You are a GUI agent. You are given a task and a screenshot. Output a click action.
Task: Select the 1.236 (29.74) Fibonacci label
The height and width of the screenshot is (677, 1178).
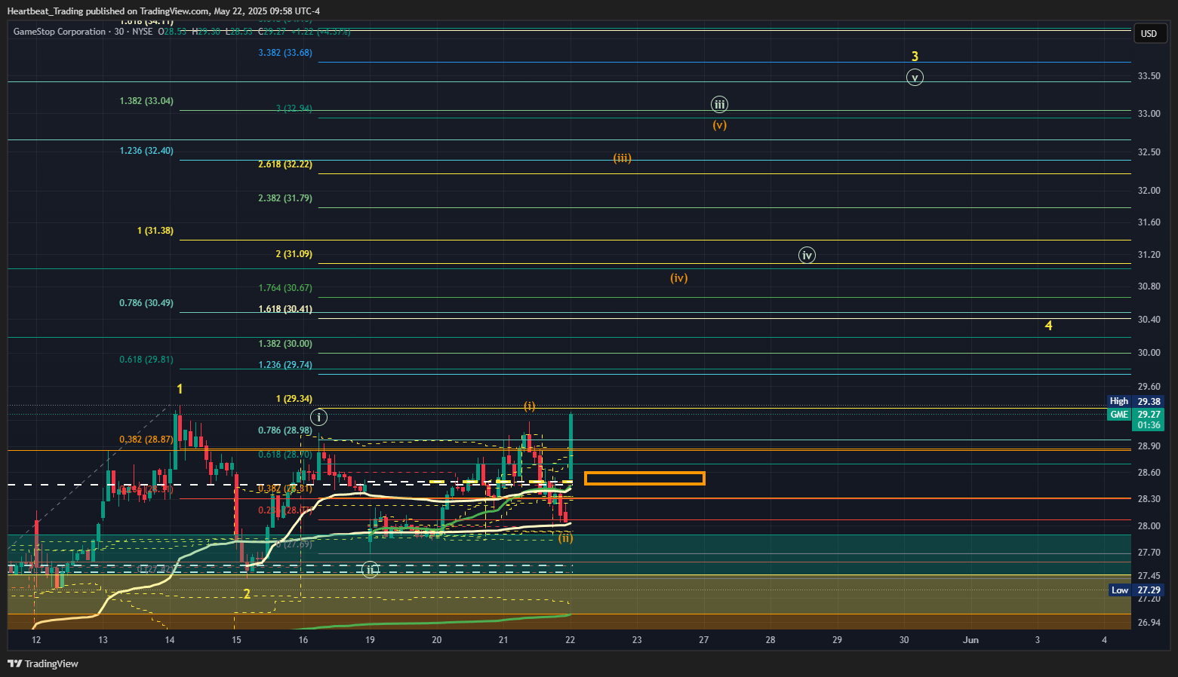(285, 365)
